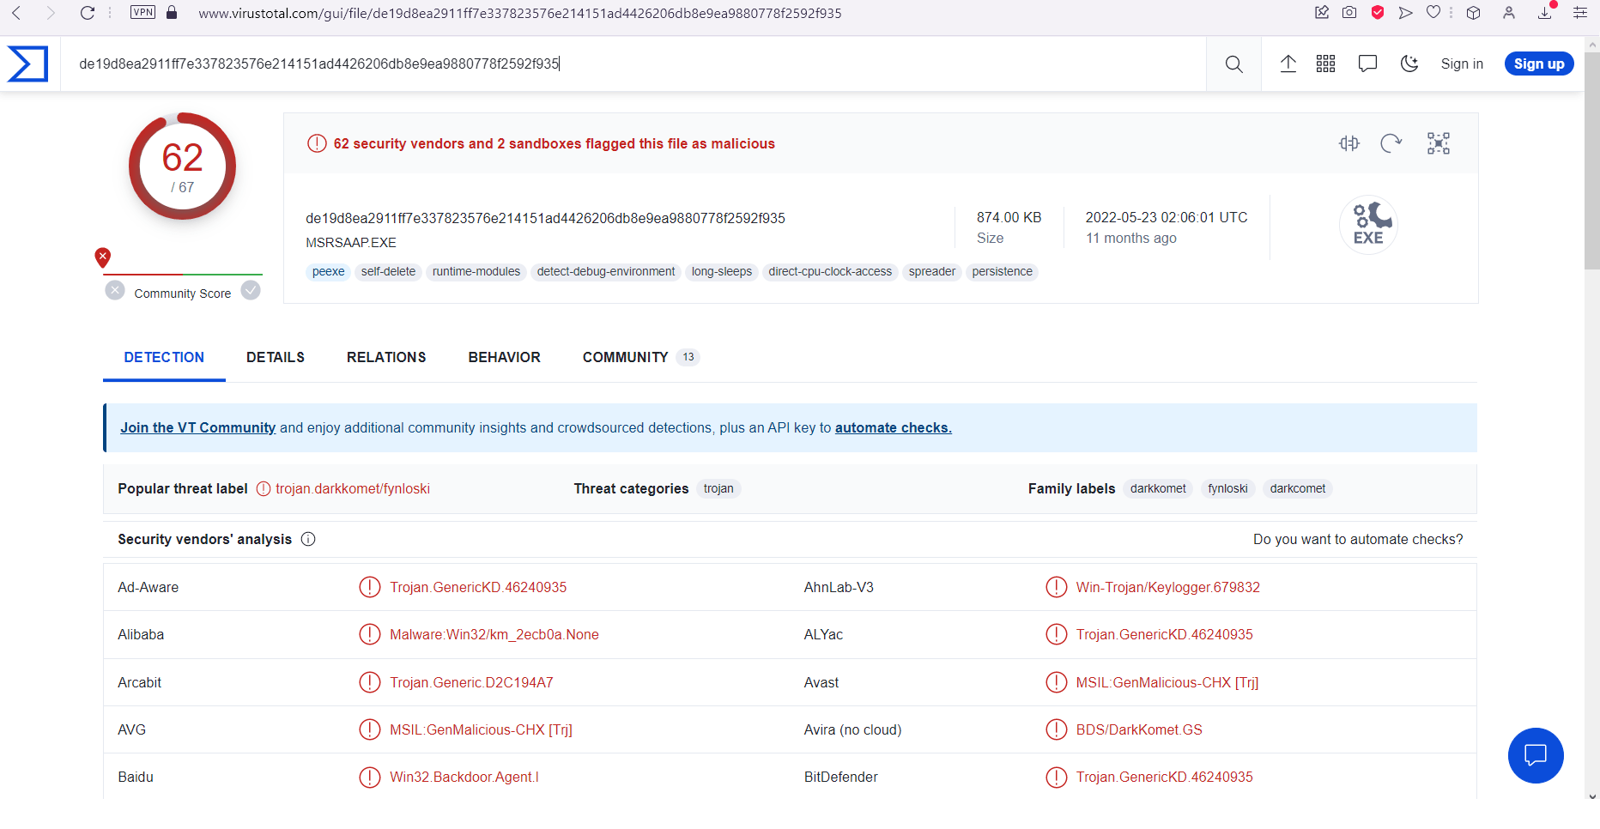This screenshot has height=829, width=1600.
Task: Switch to the DETECTION tab
Action: pos(164,357)
